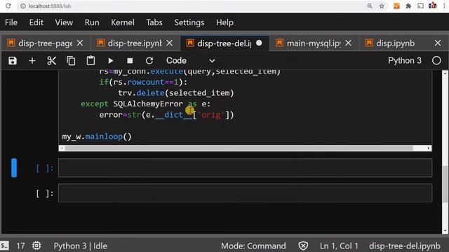Click the vertical scrollbar up arrow
Screen dimensions: 449x252
coord(445,73)
